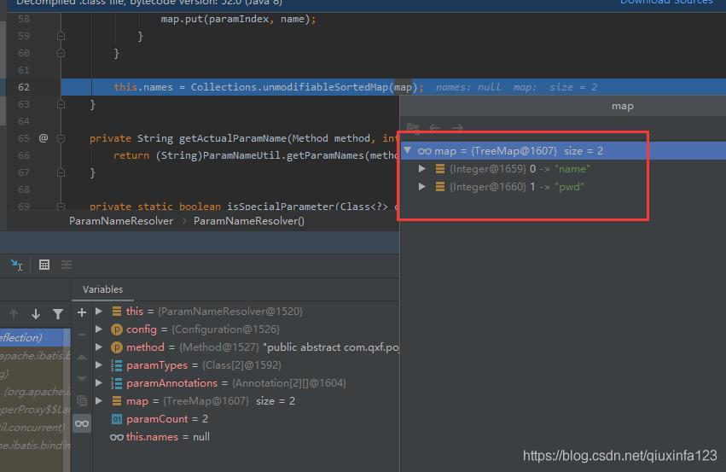The height and width of the screenshot is (472, 726).
Task: Click the Trace Current Stream Chain icon
Action: click(67, 265)
